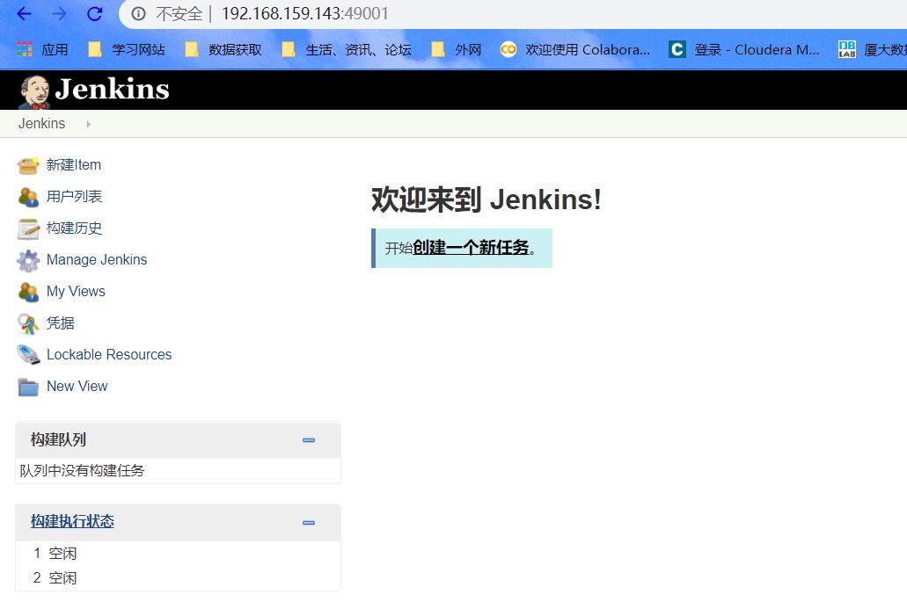Click the 队列中没有构建任务 text
Image resolution: width=907 pixels, height=609 pixels.
[x=82, y=471]
